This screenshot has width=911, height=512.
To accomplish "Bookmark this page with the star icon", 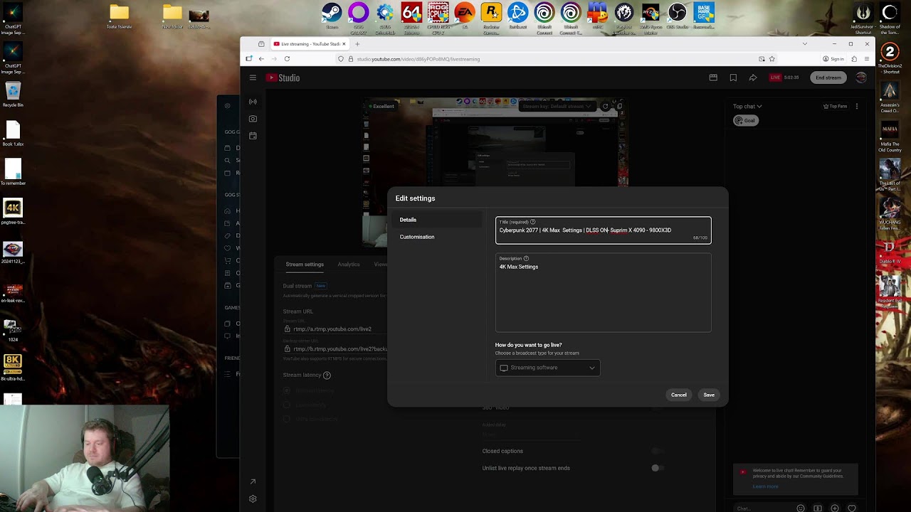I will point(772,59).
